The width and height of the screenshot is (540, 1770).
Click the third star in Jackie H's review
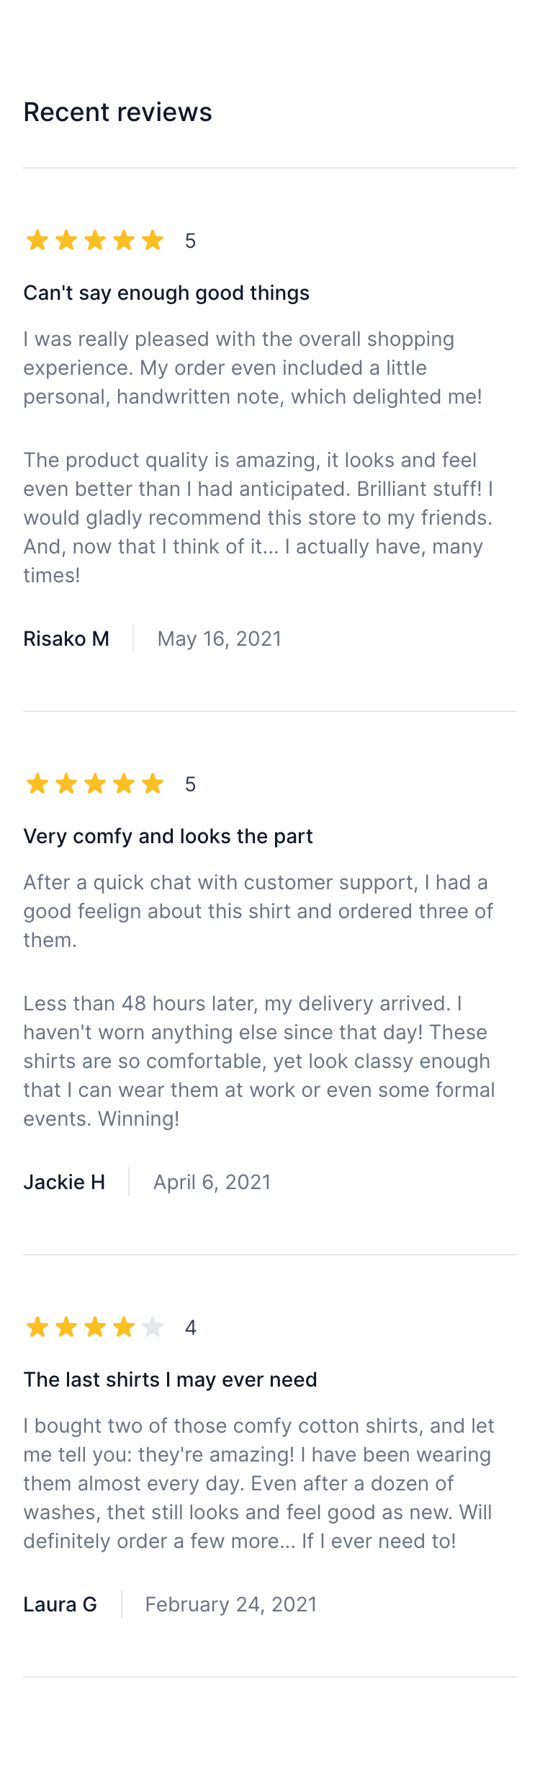pyautogui.click(x=95, y=783)
